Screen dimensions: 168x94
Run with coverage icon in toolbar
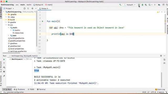click(x=146, y=5)
